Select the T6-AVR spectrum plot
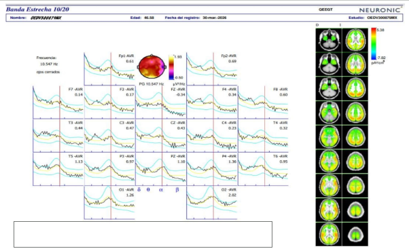This screenshot has height=251, width=409. 263,169
